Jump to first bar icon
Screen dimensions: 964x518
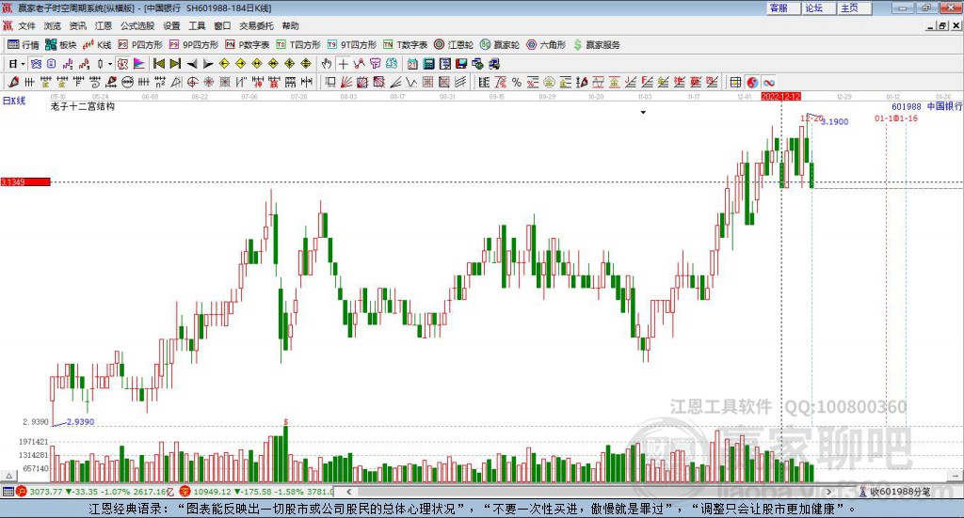[x=158, y=64]
